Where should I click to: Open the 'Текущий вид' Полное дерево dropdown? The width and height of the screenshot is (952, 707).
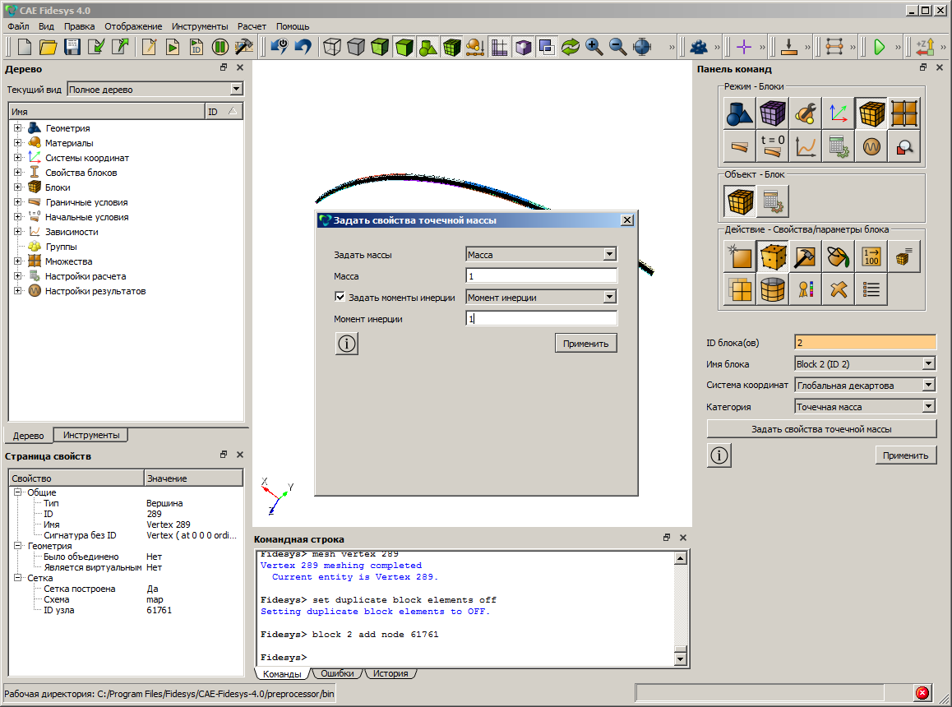[236, 90]
